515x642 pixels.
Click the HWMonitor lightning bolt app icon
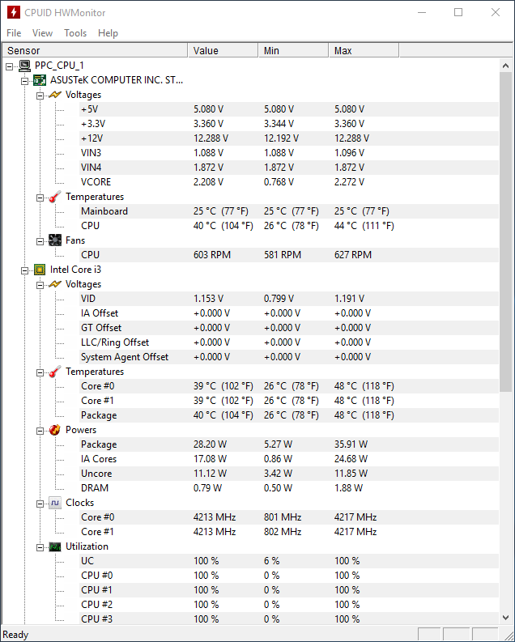14,12
